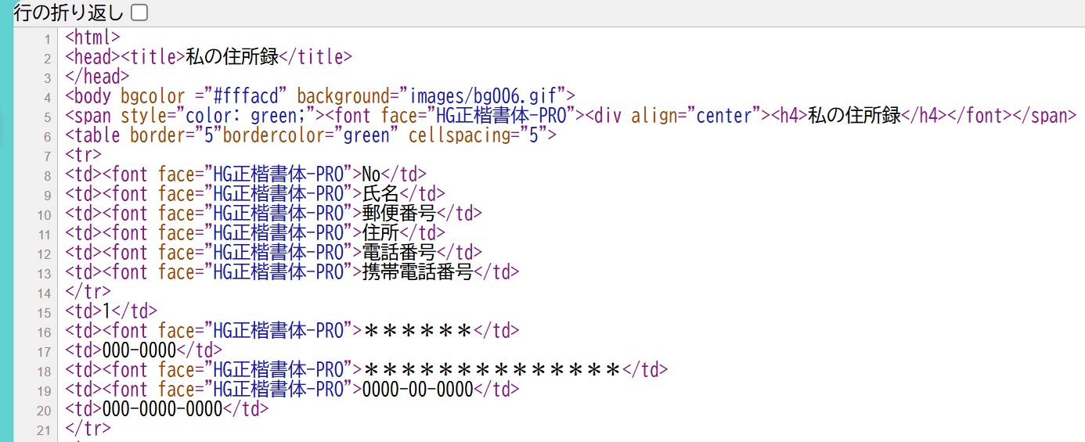Screen dimensions: 1085x442
Task: Click the 0000-00-0000 phone number on line 19
Action: point(418,390)
